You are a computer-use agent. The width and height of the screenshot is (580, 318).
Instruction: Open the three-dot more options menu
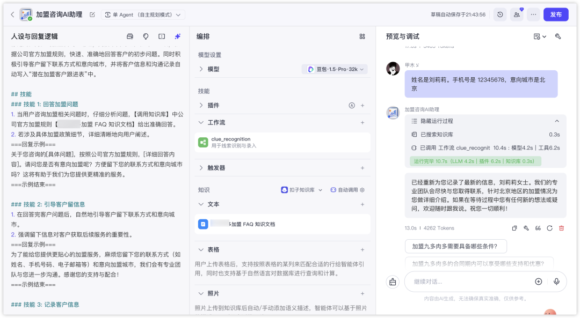[x=533, y=14]
